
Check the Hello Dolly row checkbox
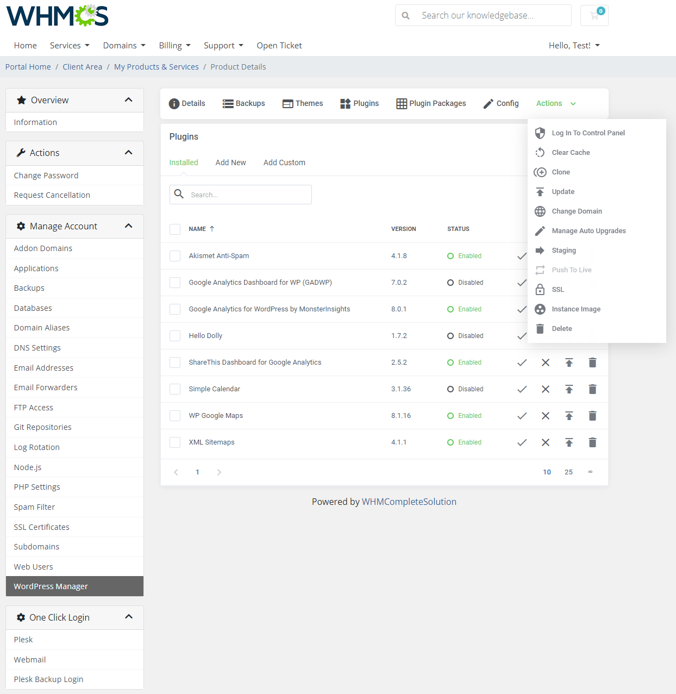(175, 336)
